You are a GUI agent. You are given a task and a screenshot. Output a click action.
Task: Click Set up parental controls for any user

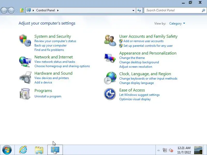[x=148, y=46]
